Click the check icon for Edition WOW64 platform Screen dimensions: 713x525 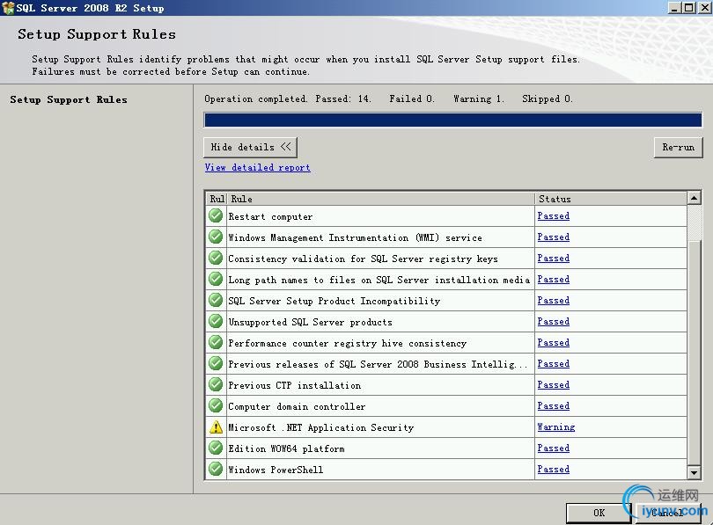click(x=216, y=448)
